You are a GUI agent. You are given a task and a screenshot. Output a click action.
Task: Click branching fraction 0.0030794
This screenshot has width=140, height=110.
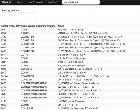click(x=26, y=80)
